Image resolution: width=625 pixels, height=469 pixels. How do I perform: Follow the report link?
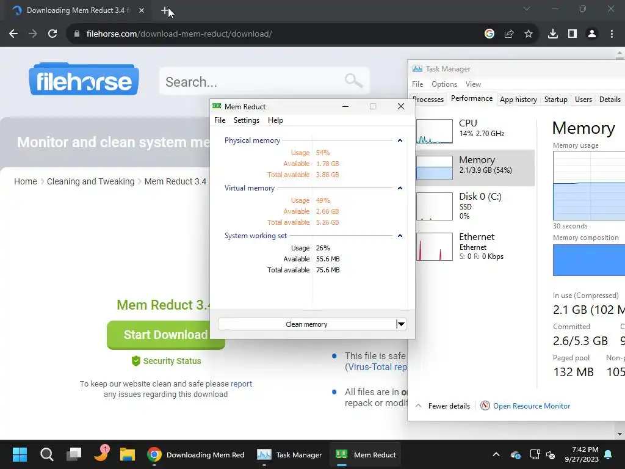pos(241,384)
